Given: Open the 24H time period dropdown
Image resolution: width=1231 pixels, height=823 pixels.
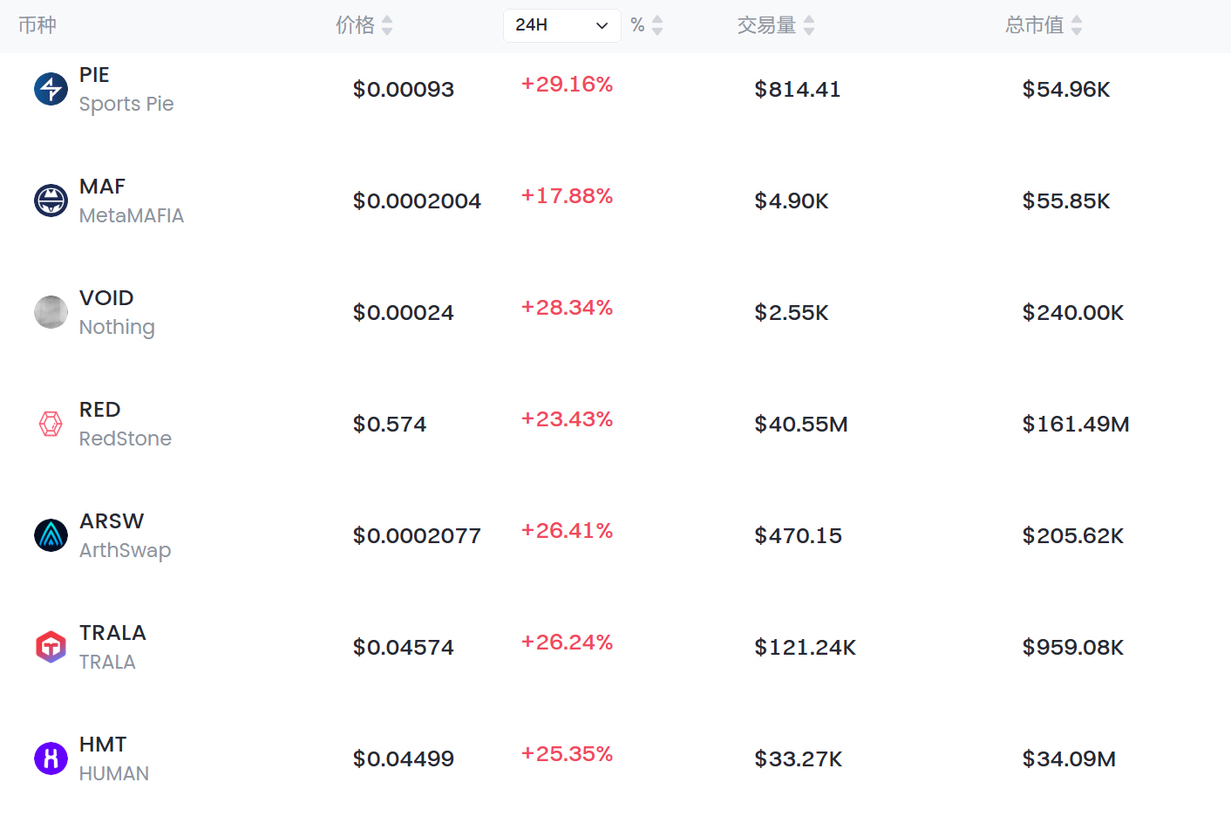Looking at the screenshot, I should point(561,25).
